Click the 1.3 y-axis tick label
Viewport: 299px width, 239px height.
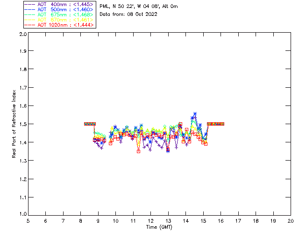point(23,161)
